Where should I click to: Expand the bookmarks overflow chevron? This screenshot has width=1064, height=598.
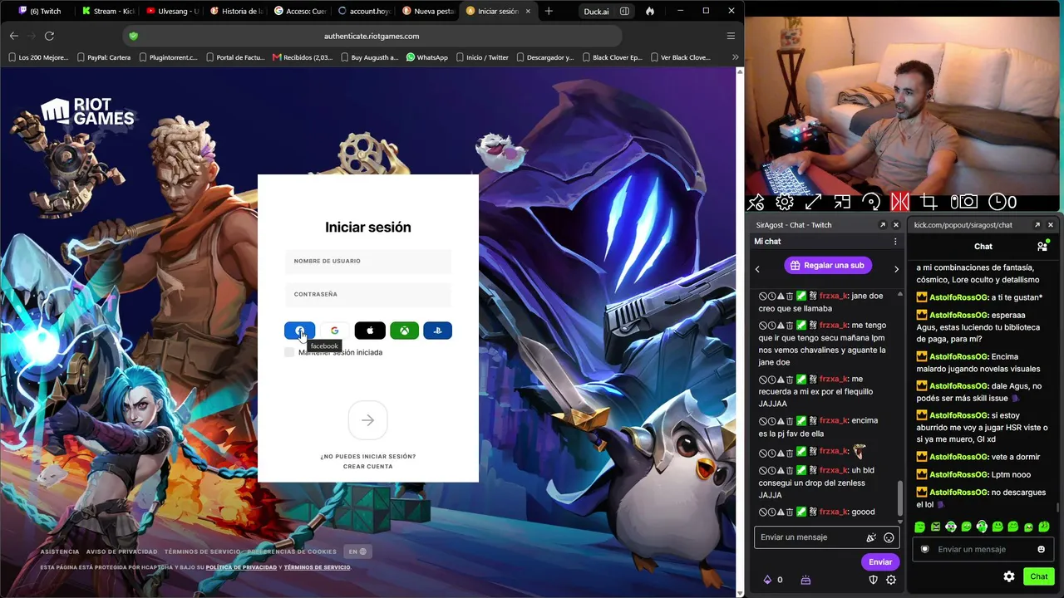click(x=735, y=57)
